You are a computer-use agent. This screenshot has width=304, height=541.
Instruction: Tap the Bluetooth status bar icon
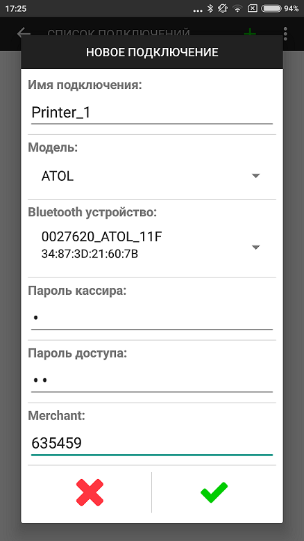pos(210,8)
